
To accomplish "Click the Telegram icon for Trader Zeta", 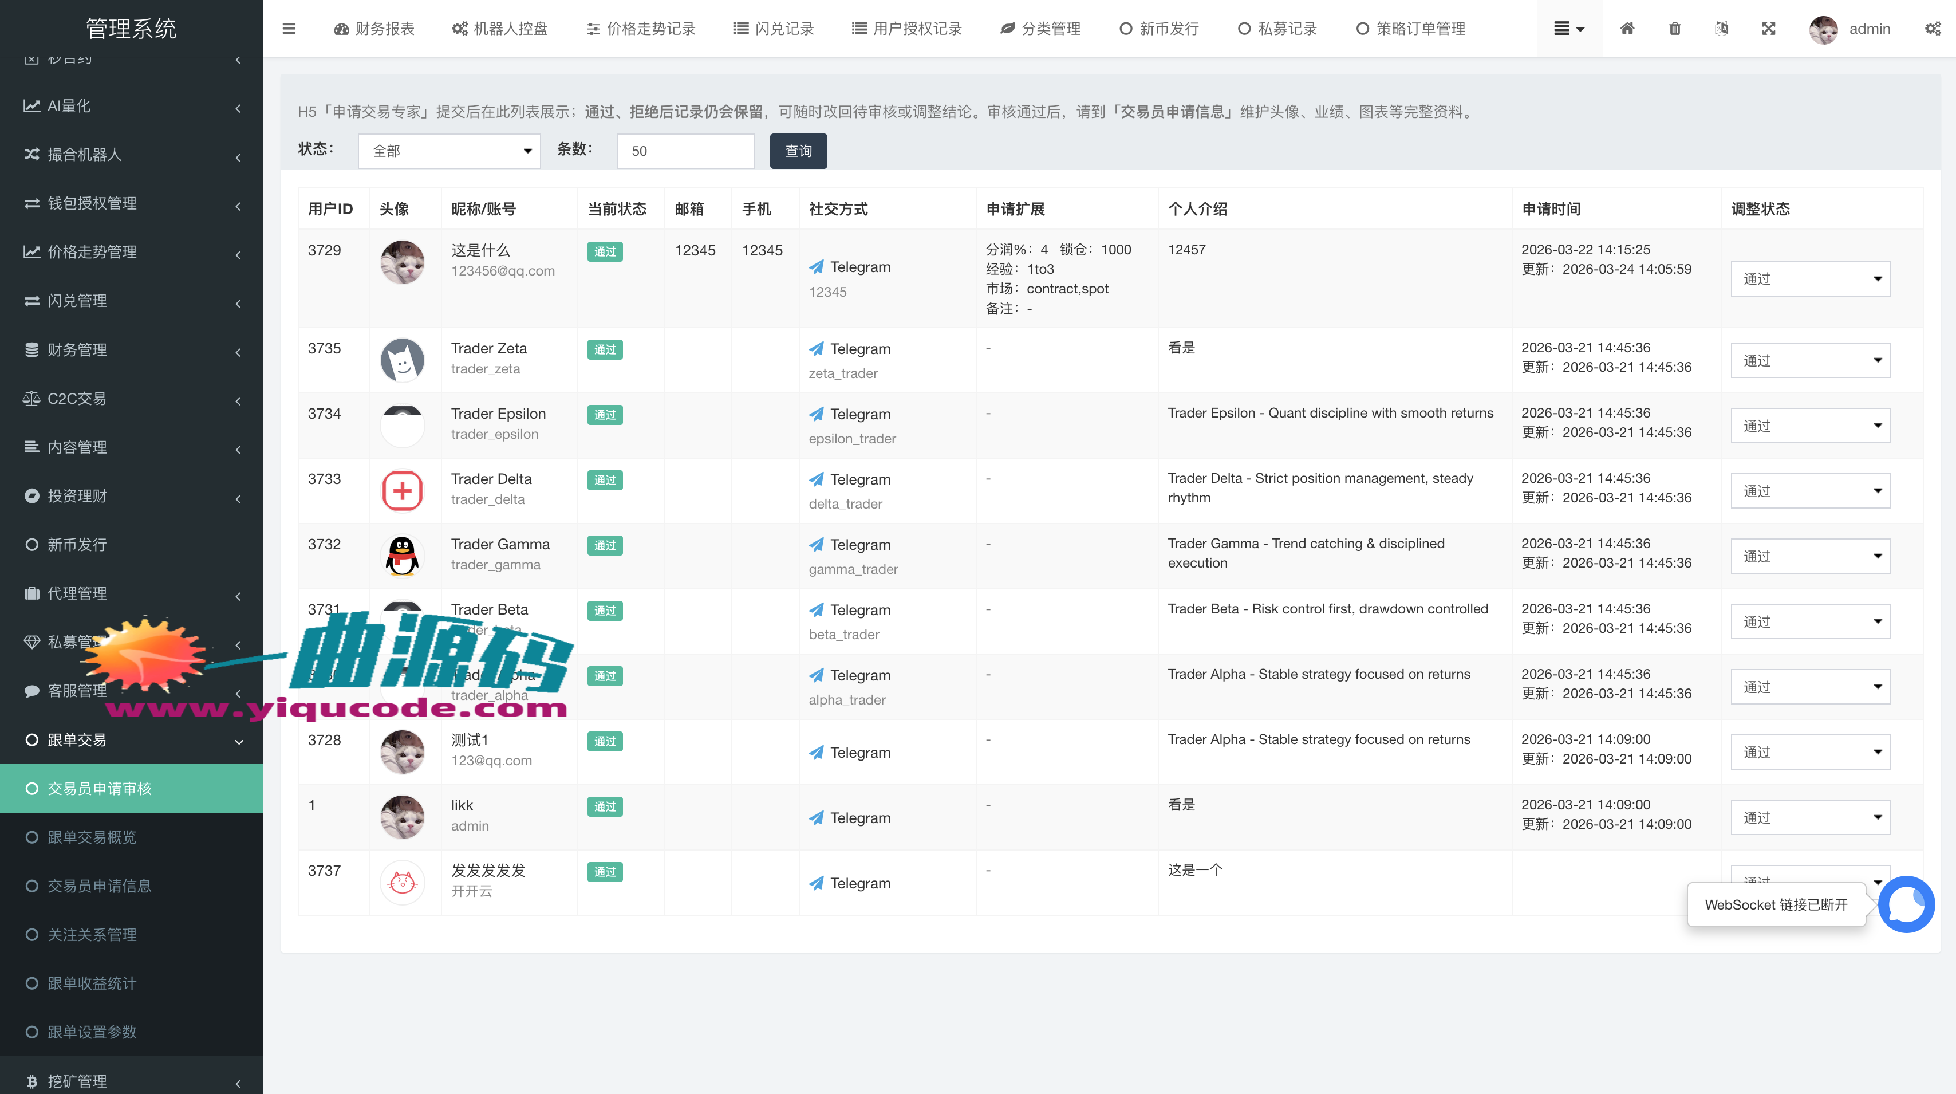I will [x=817, y=349].
